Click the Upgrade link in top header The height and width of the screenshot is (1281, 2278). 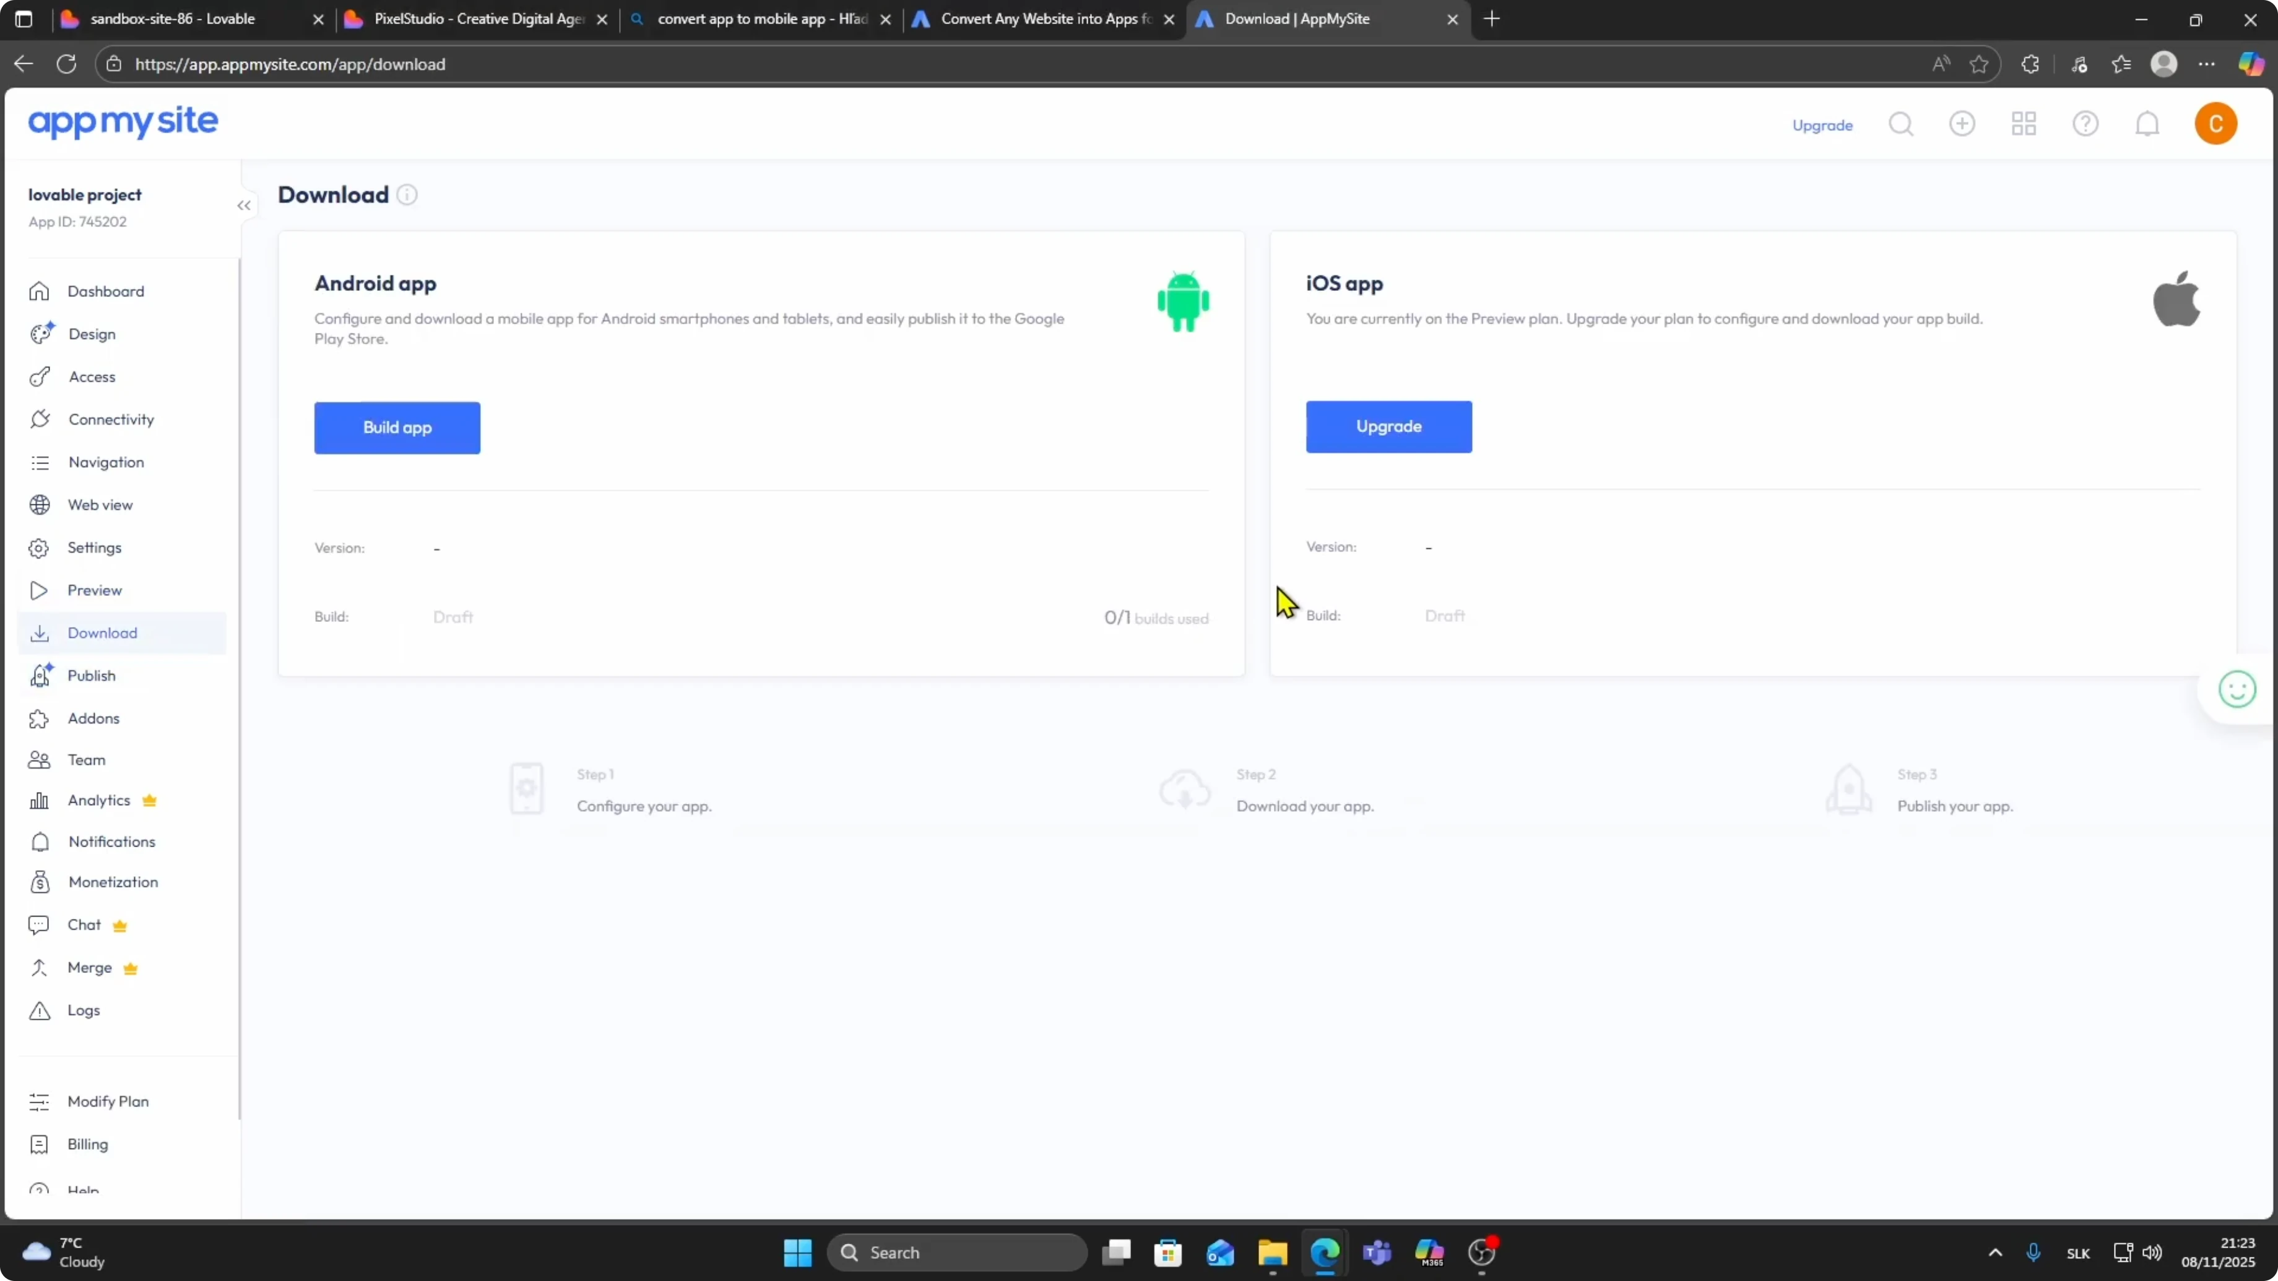pyautogui.click(x=1822, y=126)
